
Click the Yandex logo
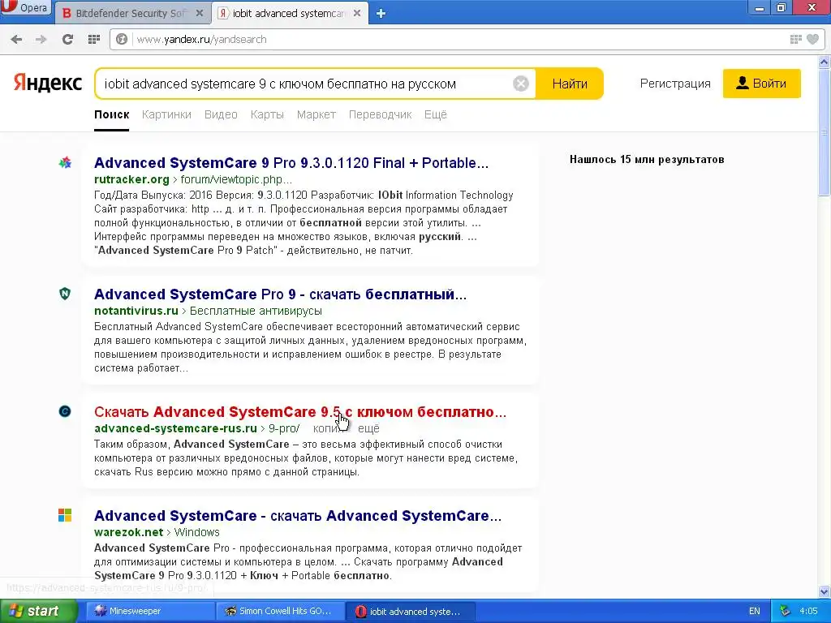click(48, 84)
